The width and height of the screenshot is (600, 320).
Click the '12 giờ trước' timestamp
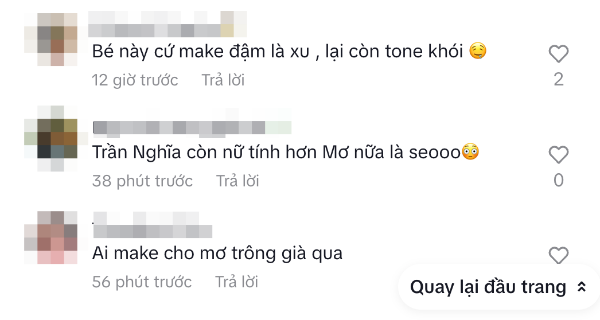[x=135, y=80]
